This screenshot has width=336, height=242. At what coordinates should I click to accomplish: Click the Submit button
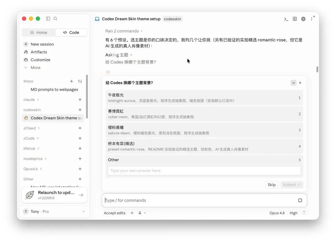(292, 185)
